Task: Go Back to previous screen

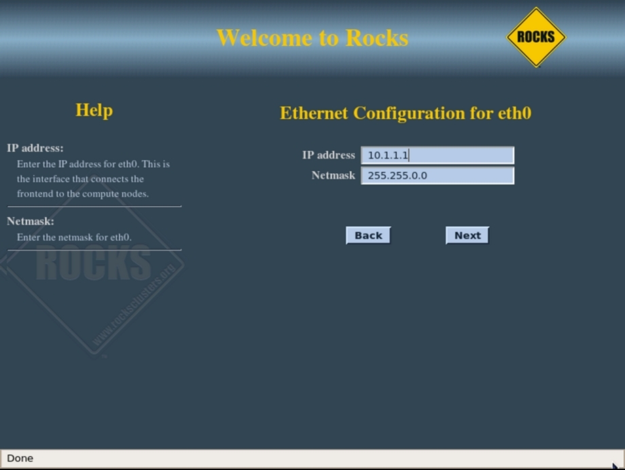Action: click(x=368, y=235)
